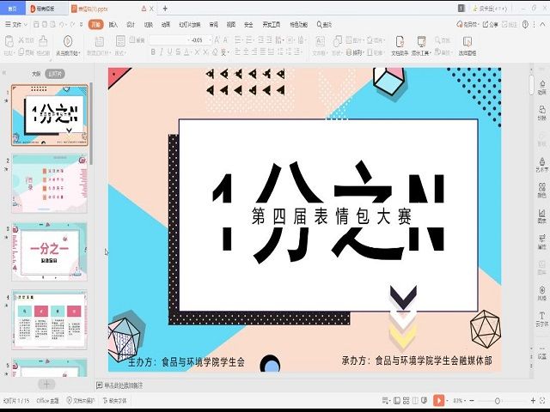Open the 插入 ribbon tab
Viewport: 550px width, 412px height.
(x=113, y=25)
